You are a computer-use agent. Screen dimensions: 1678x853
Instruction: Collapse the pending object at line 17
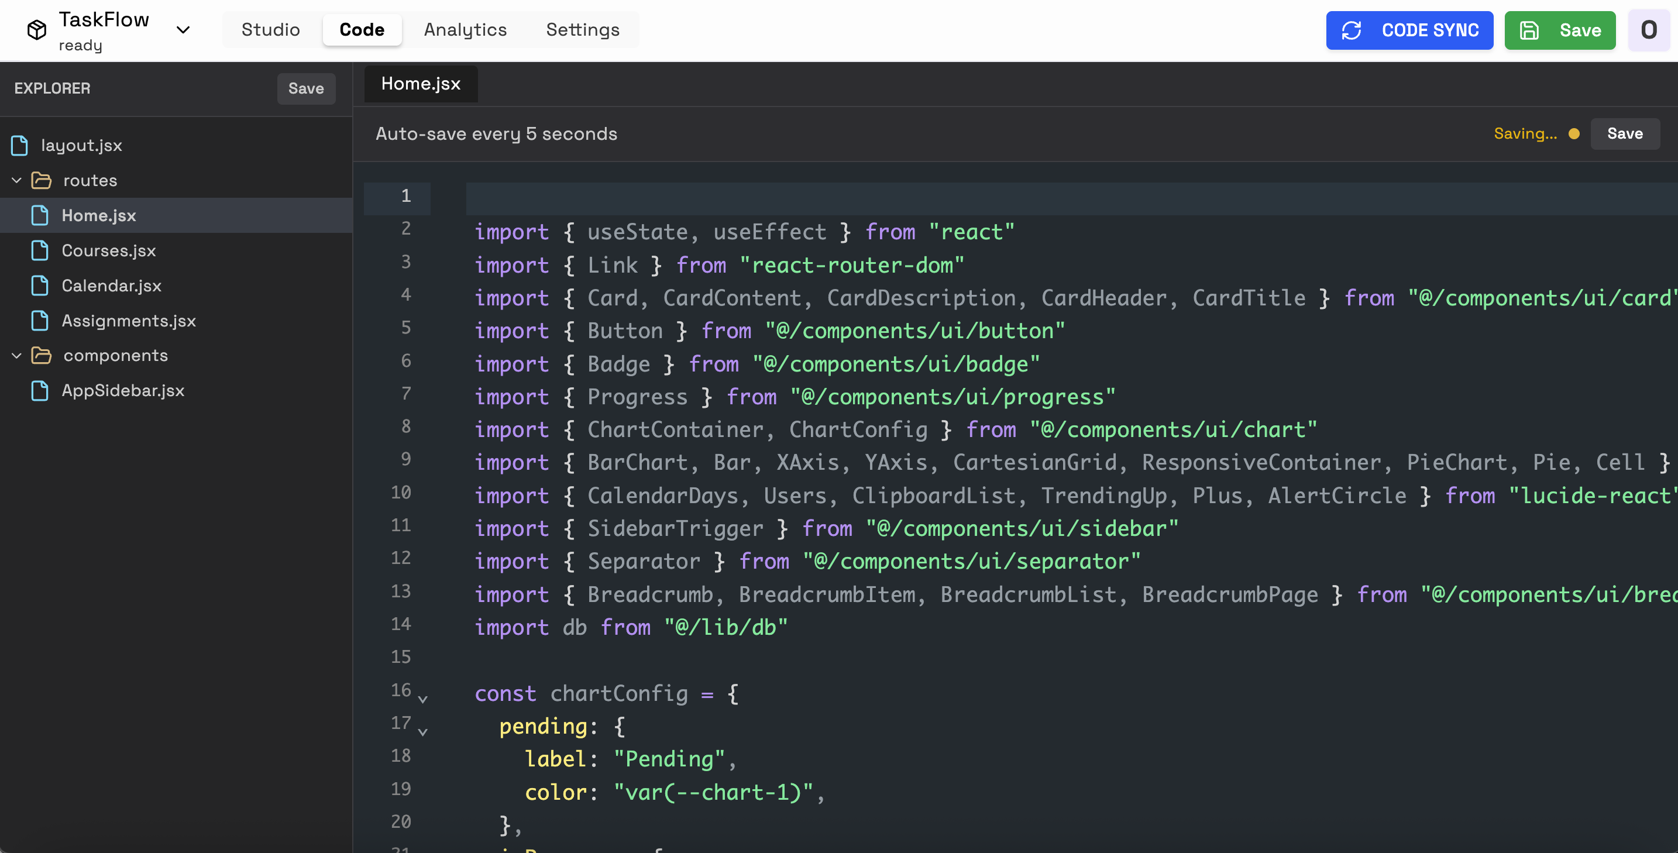coord(424,732)
